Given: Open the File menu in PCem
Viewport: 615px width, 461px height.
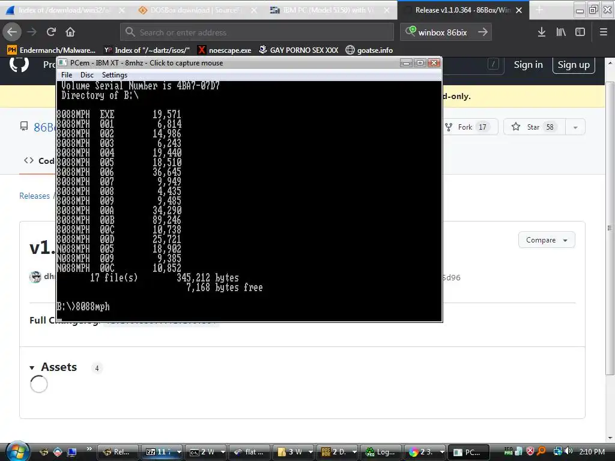Looking at the screenshot, I should [67, 75].
